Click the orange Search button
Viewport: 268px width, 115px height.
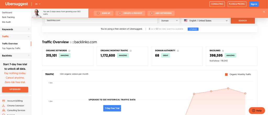[x=243, y=21]
